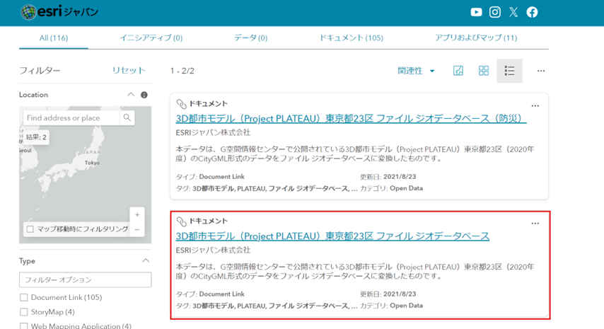Open the YouTube social icon

pyautogui.click(x=476, y=12)
